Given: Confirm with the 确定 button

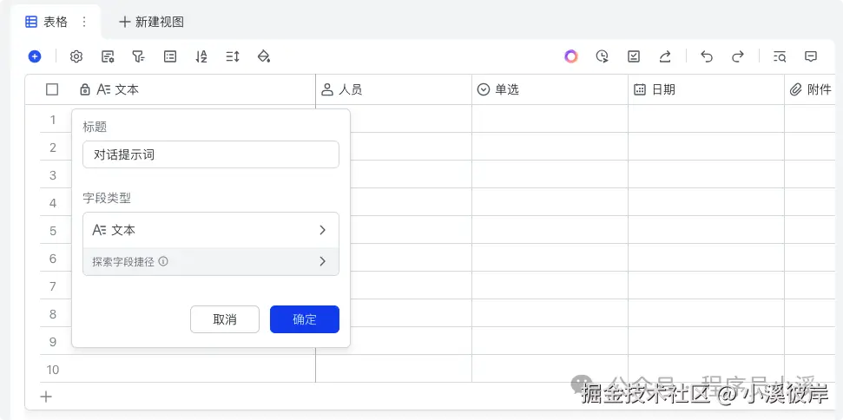Looking at the screenshot, I should pos(305,319).
